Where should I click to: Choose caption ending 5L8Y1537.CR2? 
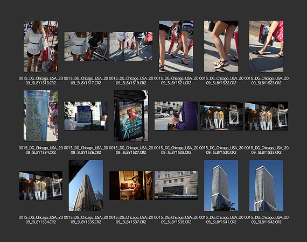coord(131,220)
